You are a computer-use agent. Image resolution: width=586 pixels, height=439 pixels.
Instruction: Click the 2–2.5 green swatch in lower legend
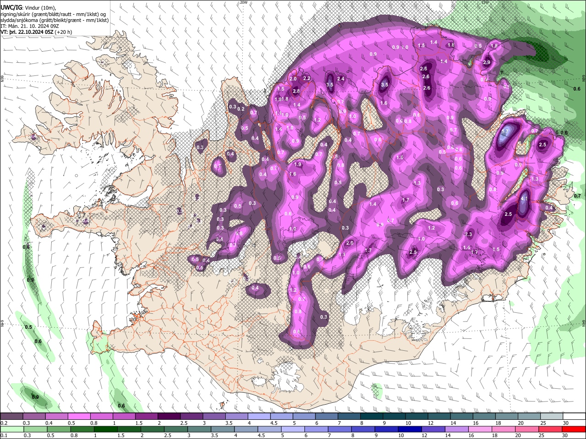click(x=152, y=429)
